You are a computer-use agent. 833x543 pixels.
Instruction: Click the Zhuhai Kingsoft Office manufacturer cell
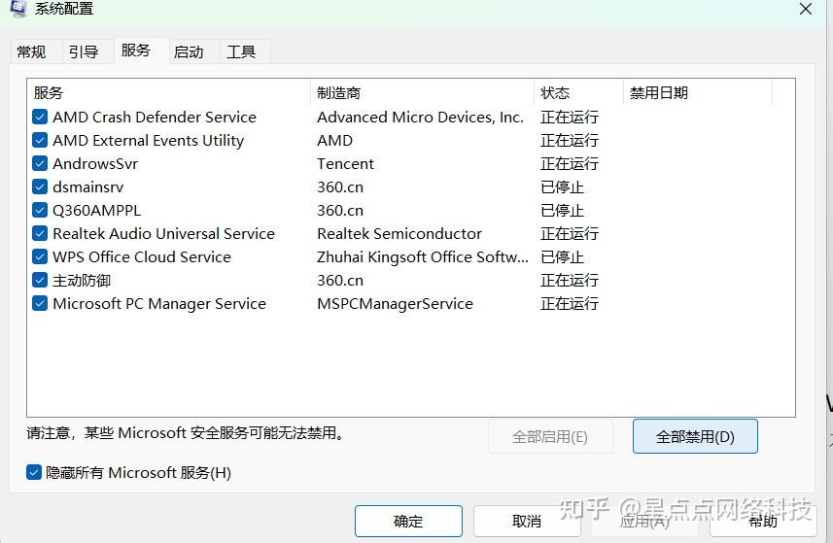click(x=423, y=256)
